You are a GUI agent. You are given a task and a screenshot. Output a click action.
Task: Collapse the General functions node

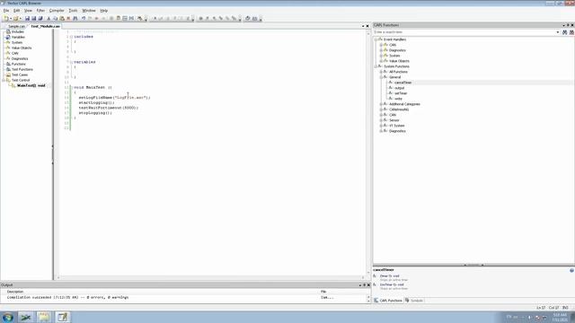[x=381, y=77]
